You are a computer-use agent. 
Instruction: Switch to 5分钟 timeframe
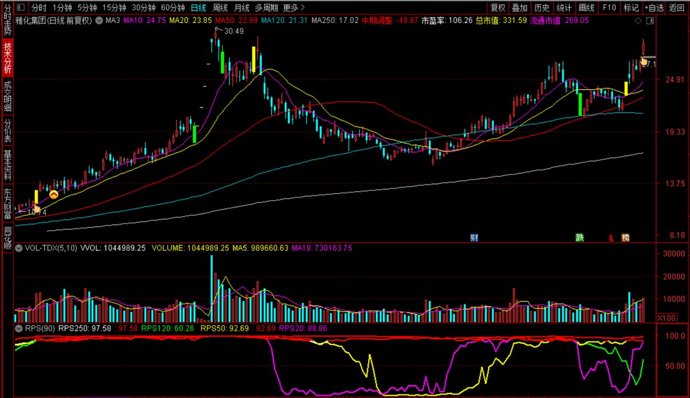coord(87,7)
